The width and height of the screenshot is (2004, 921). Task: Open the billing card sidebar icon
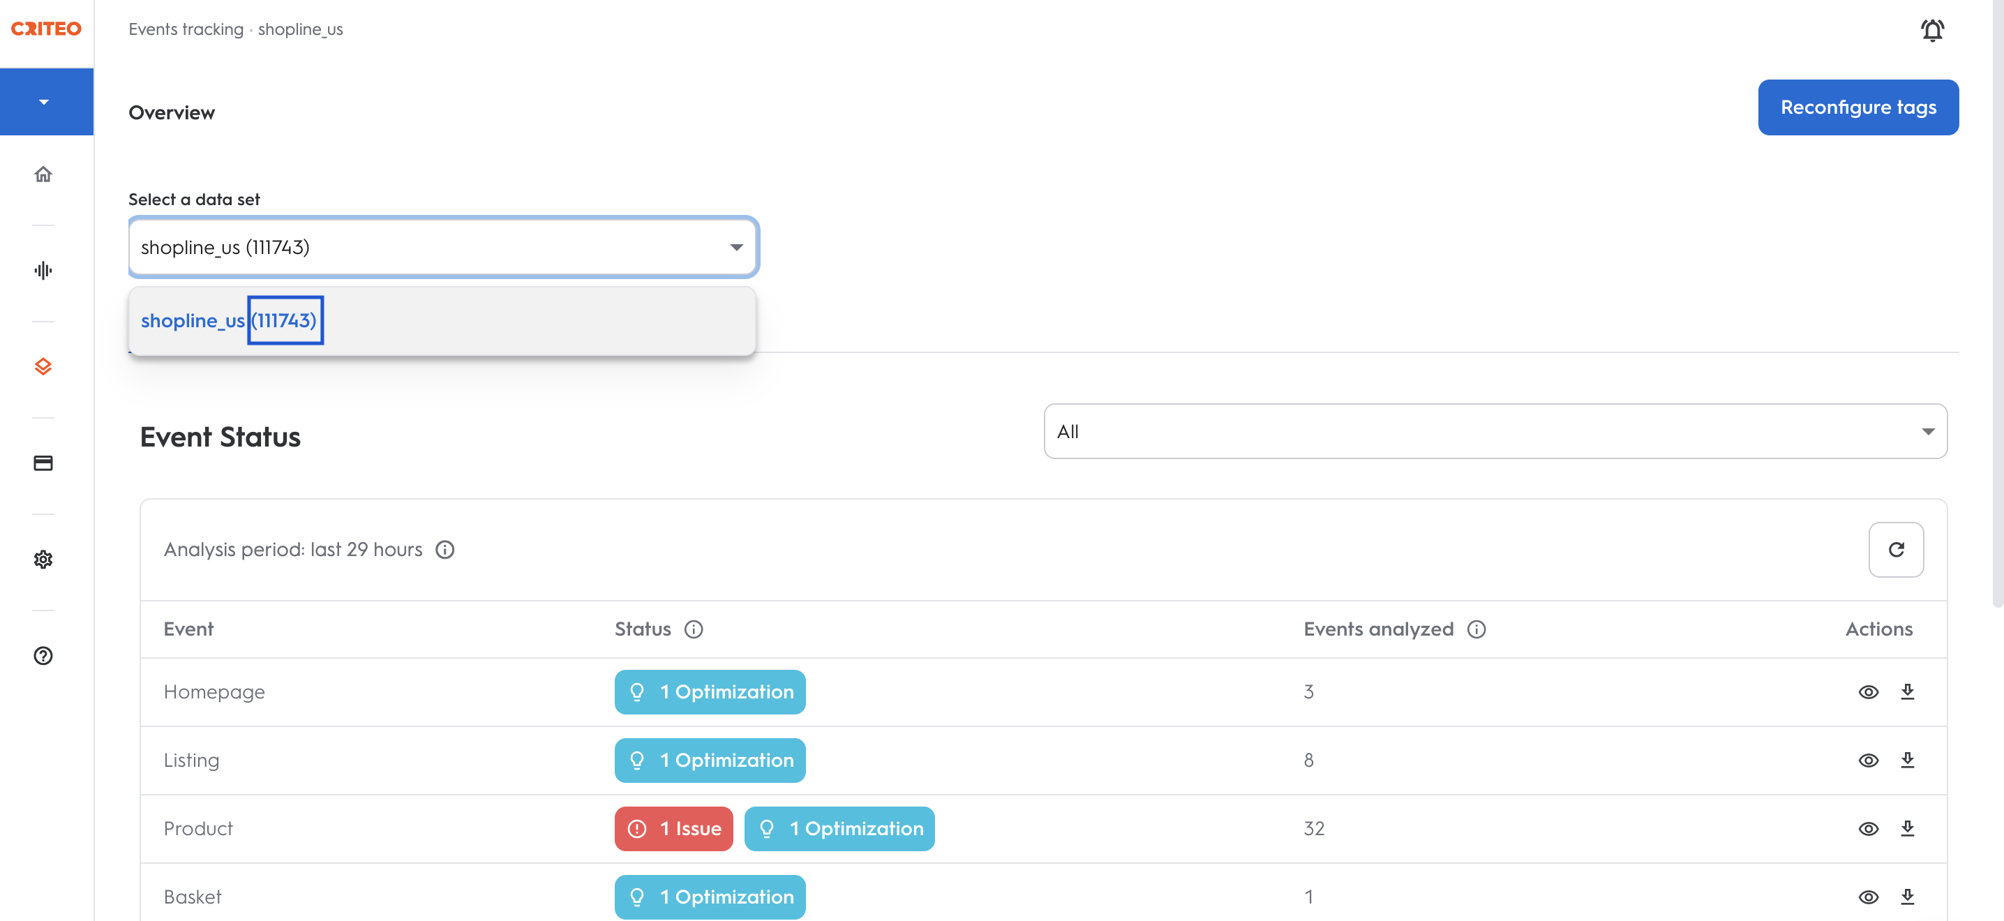coord(43,463)
